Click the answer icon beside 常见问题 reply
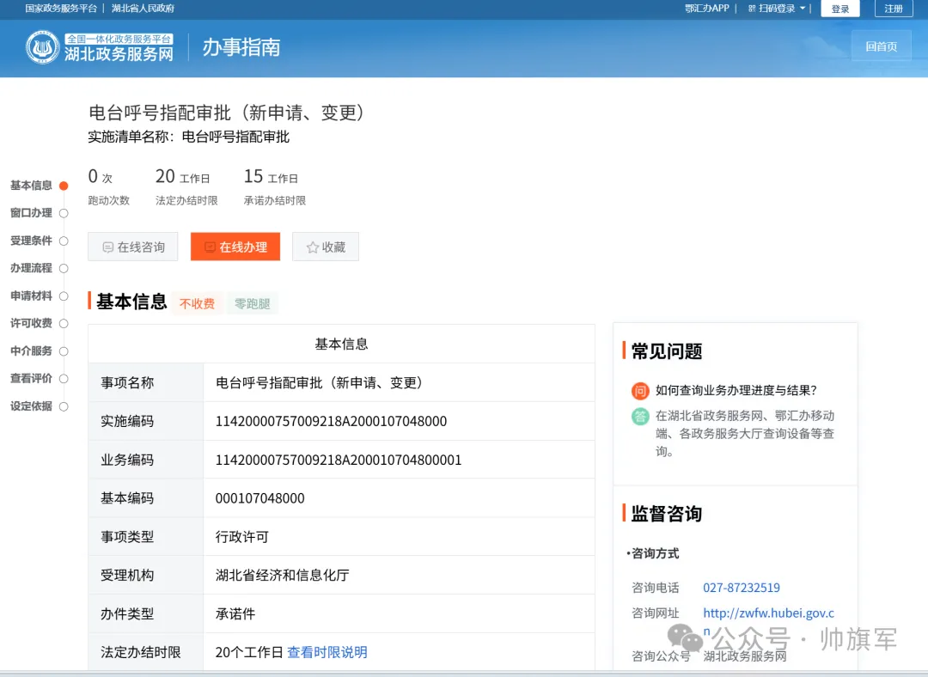This screenshot has height=677, width=928. 639,416
